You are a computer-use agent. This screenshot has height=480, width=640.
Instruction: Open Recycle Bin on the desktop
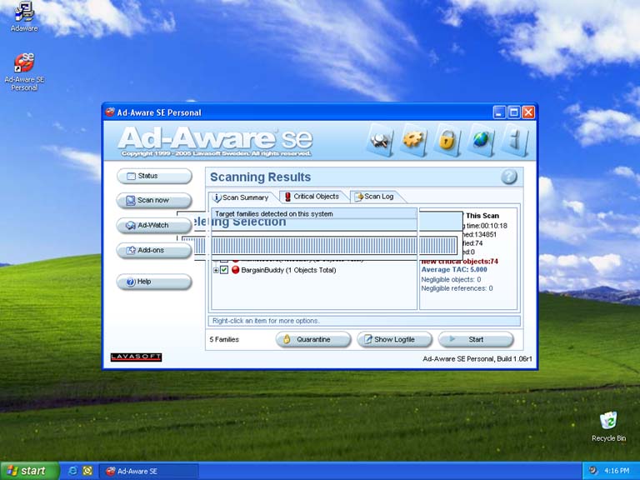point(608,422)
